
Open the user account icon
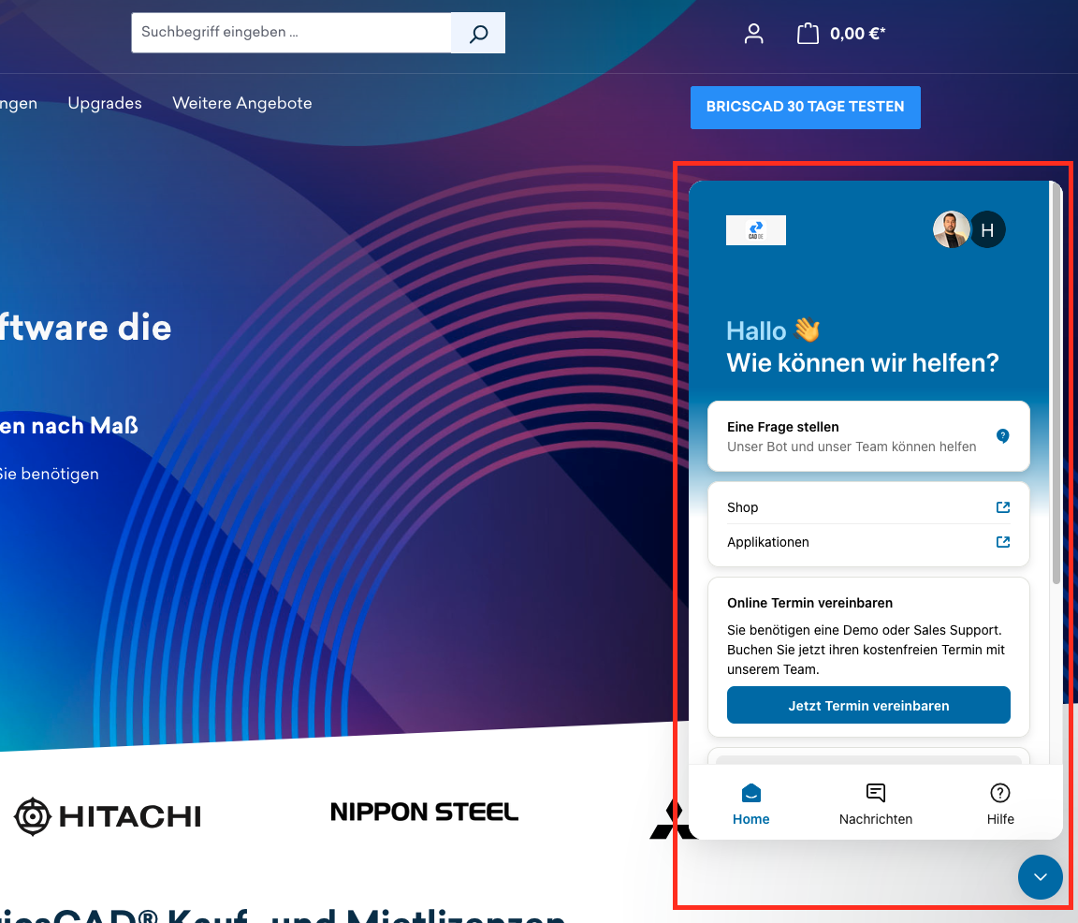click(x=753, y=34)
